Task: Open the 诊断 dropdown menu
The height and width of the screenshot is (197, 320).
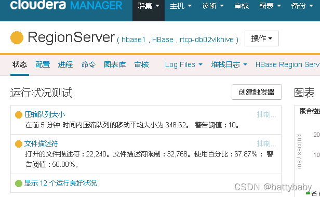Action: [x=213, y=6]
